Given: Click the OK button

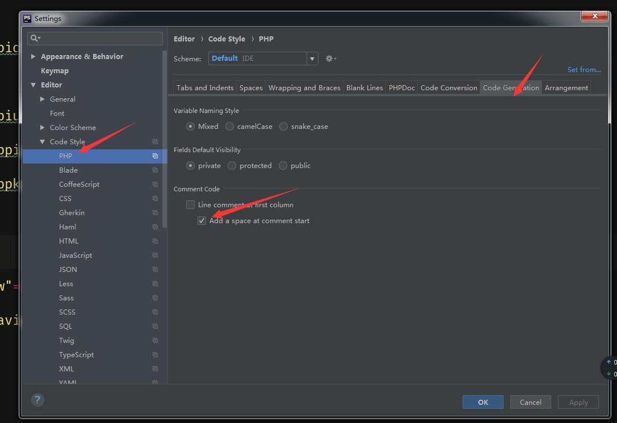Looking at the screenshot, I should (x=483, y=402).
